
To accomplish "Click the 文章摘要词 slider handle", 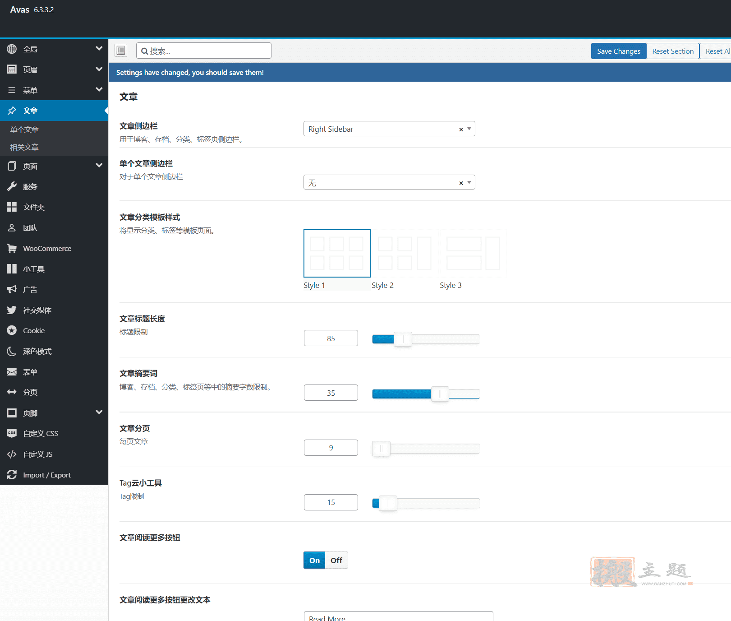I will 440,394.
